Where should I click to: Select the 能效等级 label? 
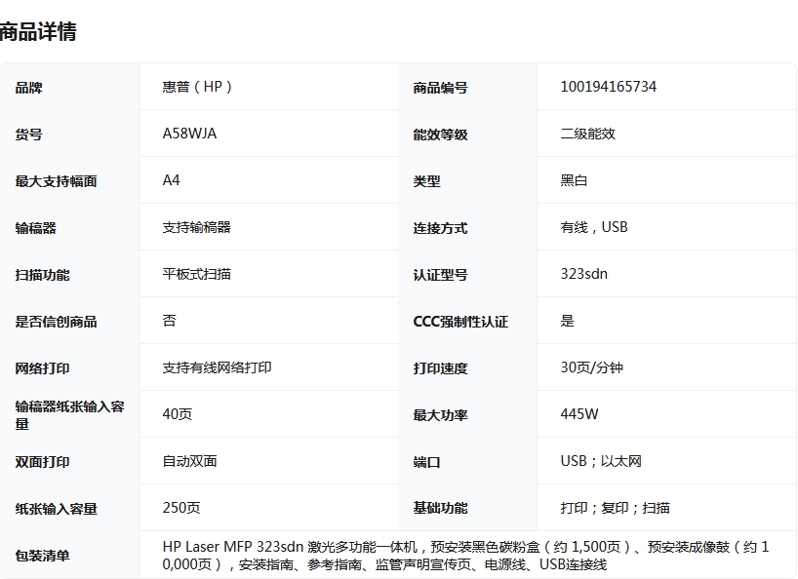[x=440, y=135]
